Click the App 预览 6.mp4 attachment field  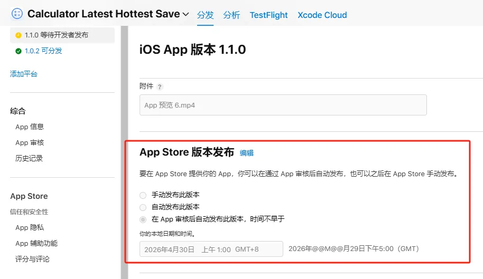283,105
